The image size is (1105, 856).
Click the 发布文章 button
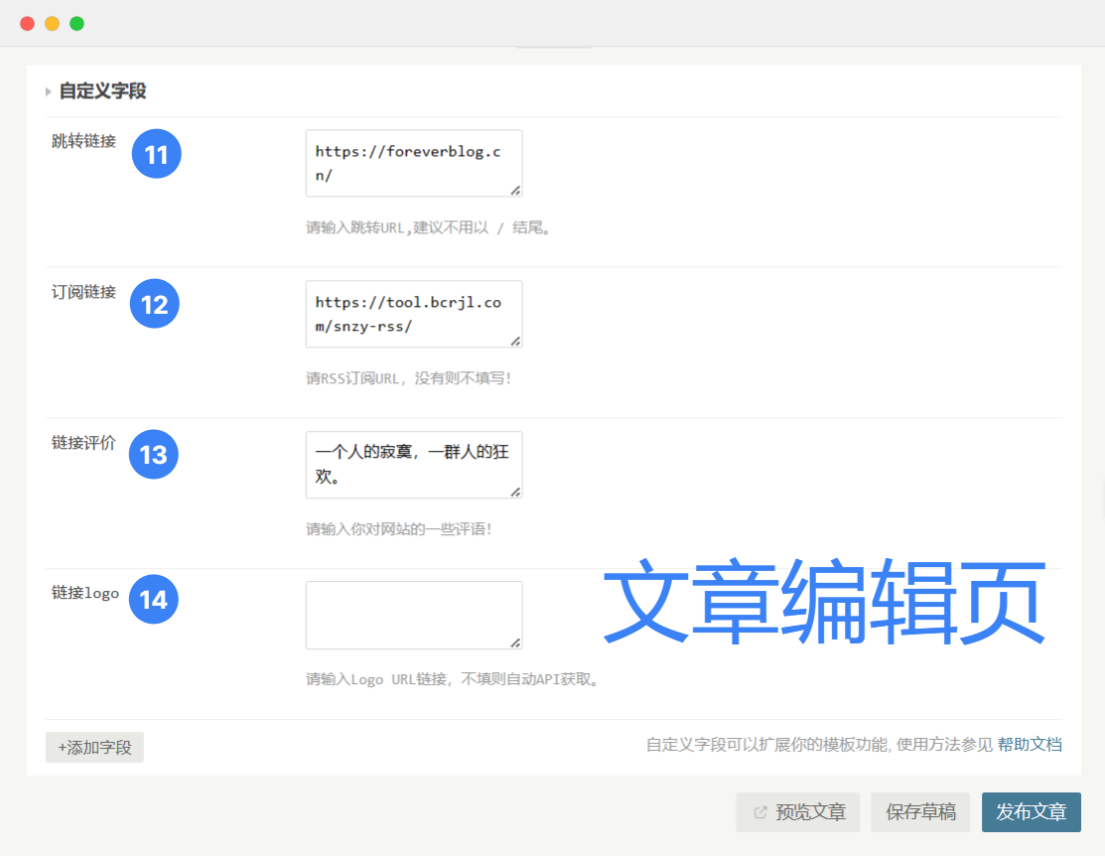pyautogui.click(x=1031, y=812)
